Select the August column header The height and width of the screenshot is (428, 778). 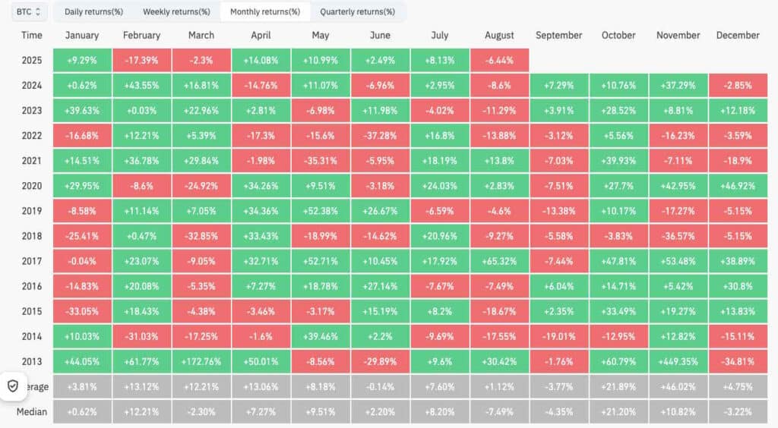tap(499, 36)
